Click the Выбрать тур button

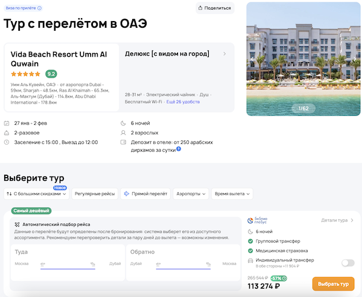click(333, 284)
